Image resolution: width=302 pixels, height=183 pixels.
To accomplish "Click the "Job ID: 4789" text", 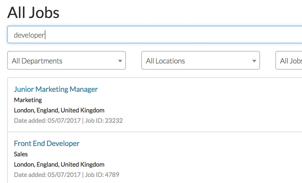I will (102, 175).
